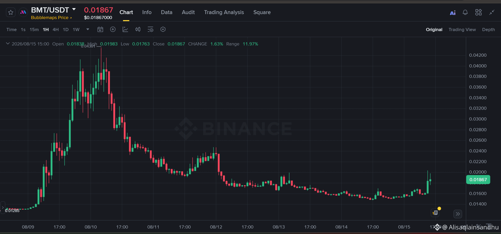Viewport: 501px width, 234px height.
Task: Expand the more intervals dropdown arrow
Action: (88, 29)
